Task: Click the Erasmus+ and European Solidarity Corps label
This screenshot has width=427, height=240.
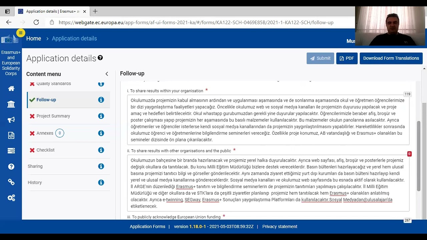Action: pyautogui.click(x=11, y=63)
